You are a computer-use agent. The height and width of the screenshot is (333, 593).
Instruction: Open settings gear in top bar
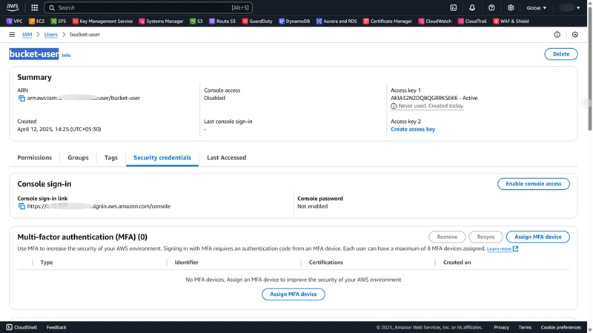tap(511, 7)
